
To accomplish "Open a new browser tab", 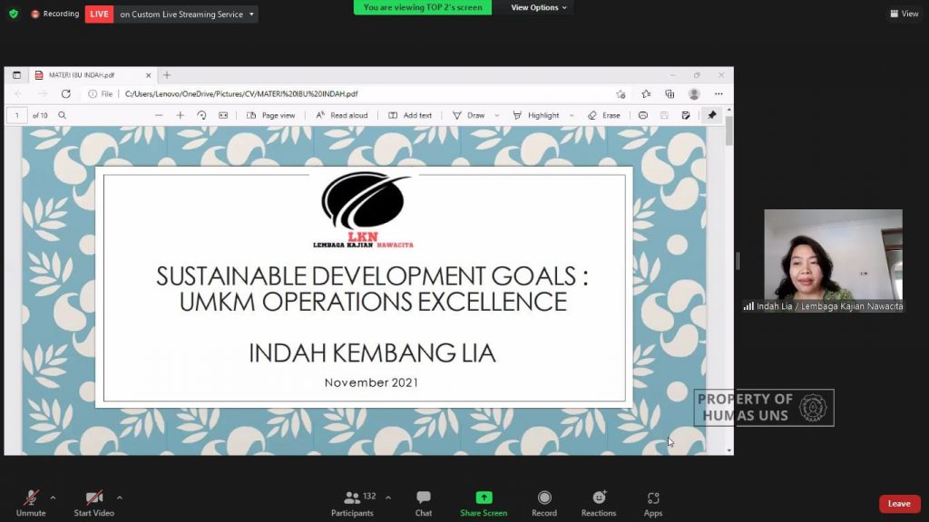I will click(x=167, y=75).
